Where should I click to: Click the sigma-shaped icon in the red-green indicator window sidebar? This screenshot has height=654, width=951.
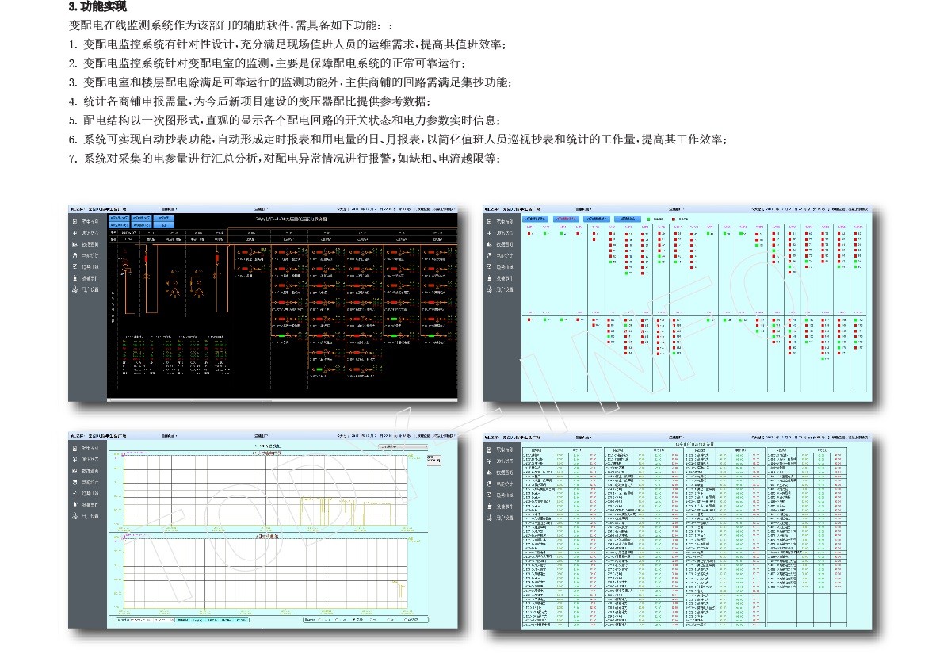(490, 266)
